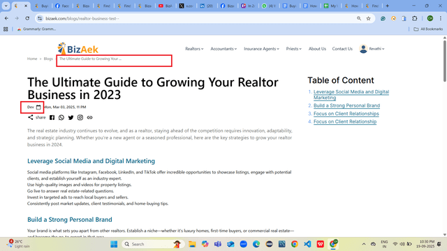Expand the Insurance Agents dropdown menu
The height and width of the screenshot is (251, 447).
(x=261, y=49)
